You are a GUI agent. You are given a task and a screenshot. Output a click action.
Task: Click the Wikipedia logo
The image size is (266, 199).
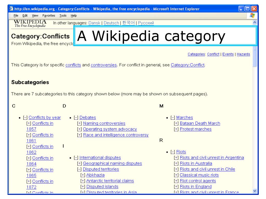point(30,24)
